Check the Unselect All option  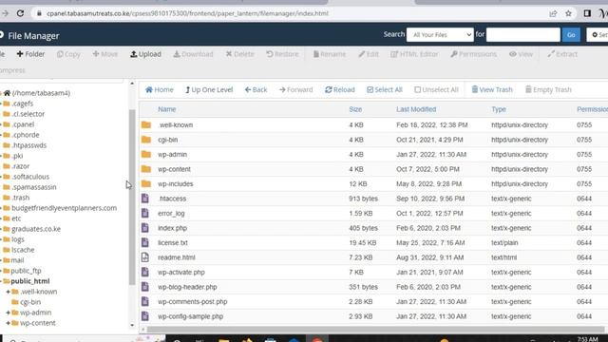tap(436, 89)
